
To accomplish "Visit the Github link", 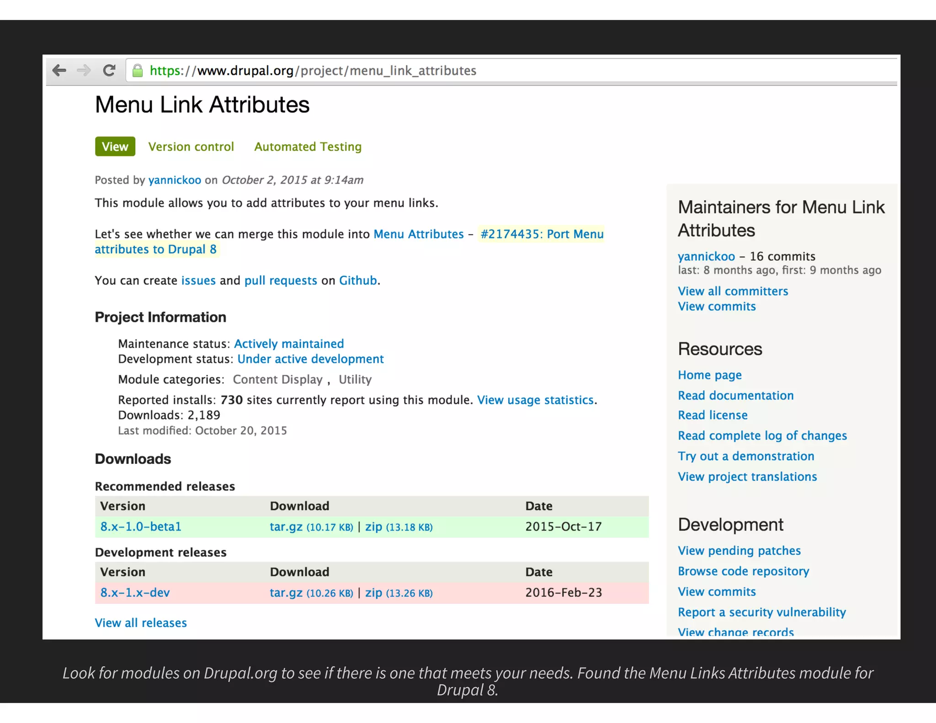I will [358, 280].
